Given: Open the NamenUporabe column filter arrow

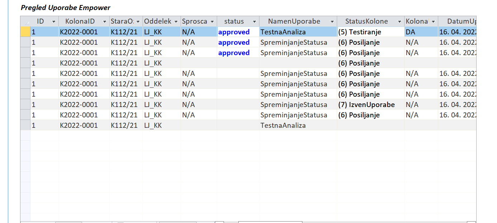Looking at the screenshot, I should (332, 21).
